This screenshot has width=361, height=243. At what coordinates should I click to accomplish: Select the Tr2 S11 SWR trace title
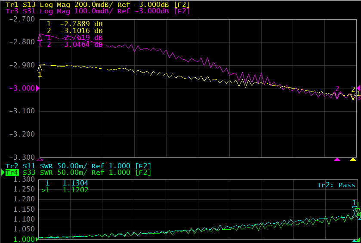point(78,166)
